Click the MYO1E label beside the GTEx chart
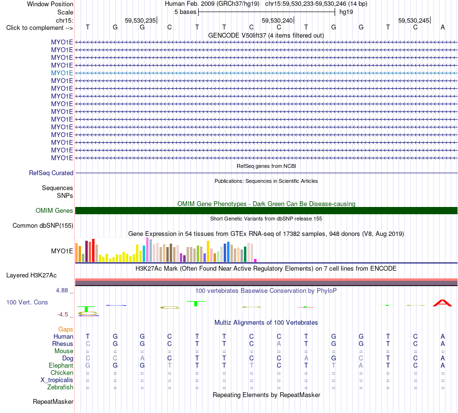458x413 pixels. click(62, 251)
